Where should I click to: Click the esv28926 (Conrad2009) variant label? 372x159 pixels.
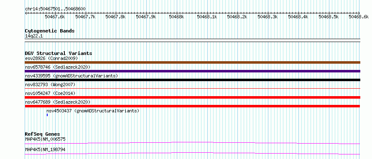(x=51, y=58)
